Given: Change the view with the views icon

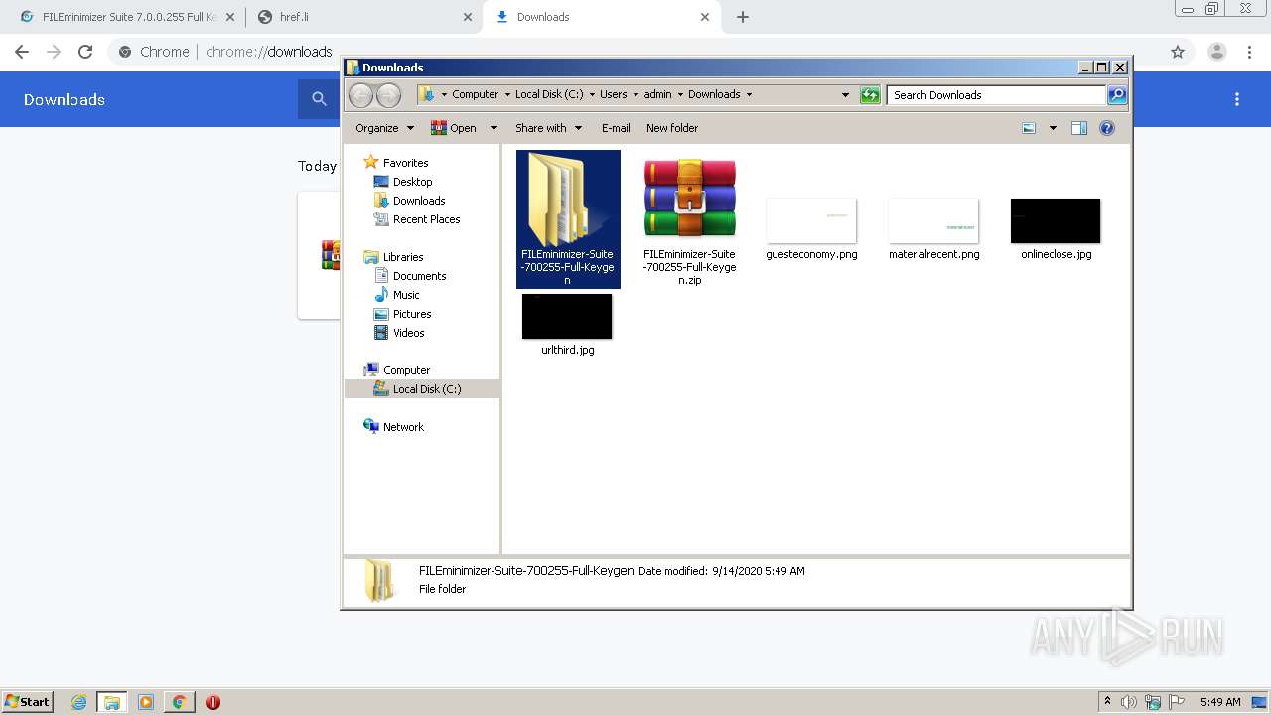Looking at the screenshot, I should (1029, 128).
